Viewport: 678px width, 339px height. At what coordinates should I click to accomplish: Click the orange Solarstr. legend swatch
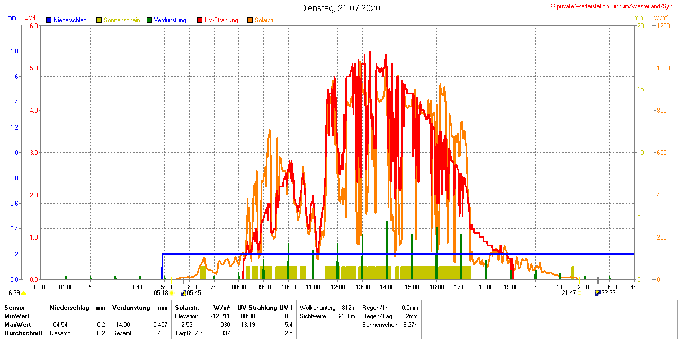[x=250, y=20]
